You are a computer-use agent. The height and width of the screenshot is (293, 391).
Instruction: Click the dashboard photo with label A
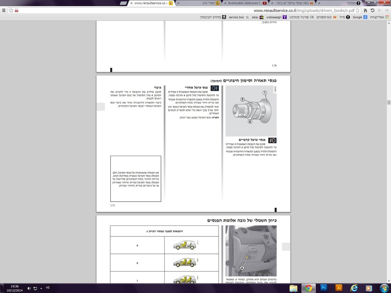[x=251, y=251]
